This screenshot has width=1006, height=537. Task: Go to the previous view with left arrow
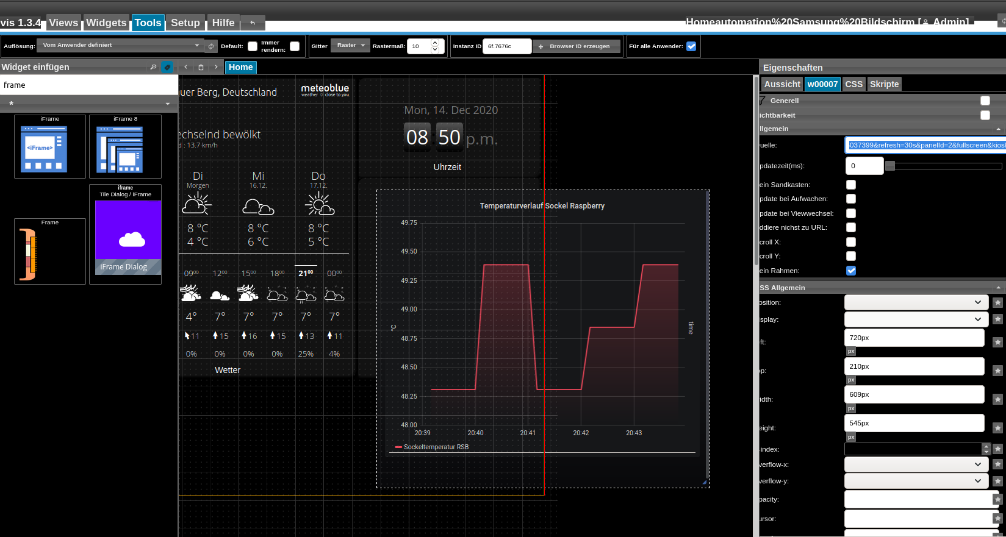coord(186,67)
